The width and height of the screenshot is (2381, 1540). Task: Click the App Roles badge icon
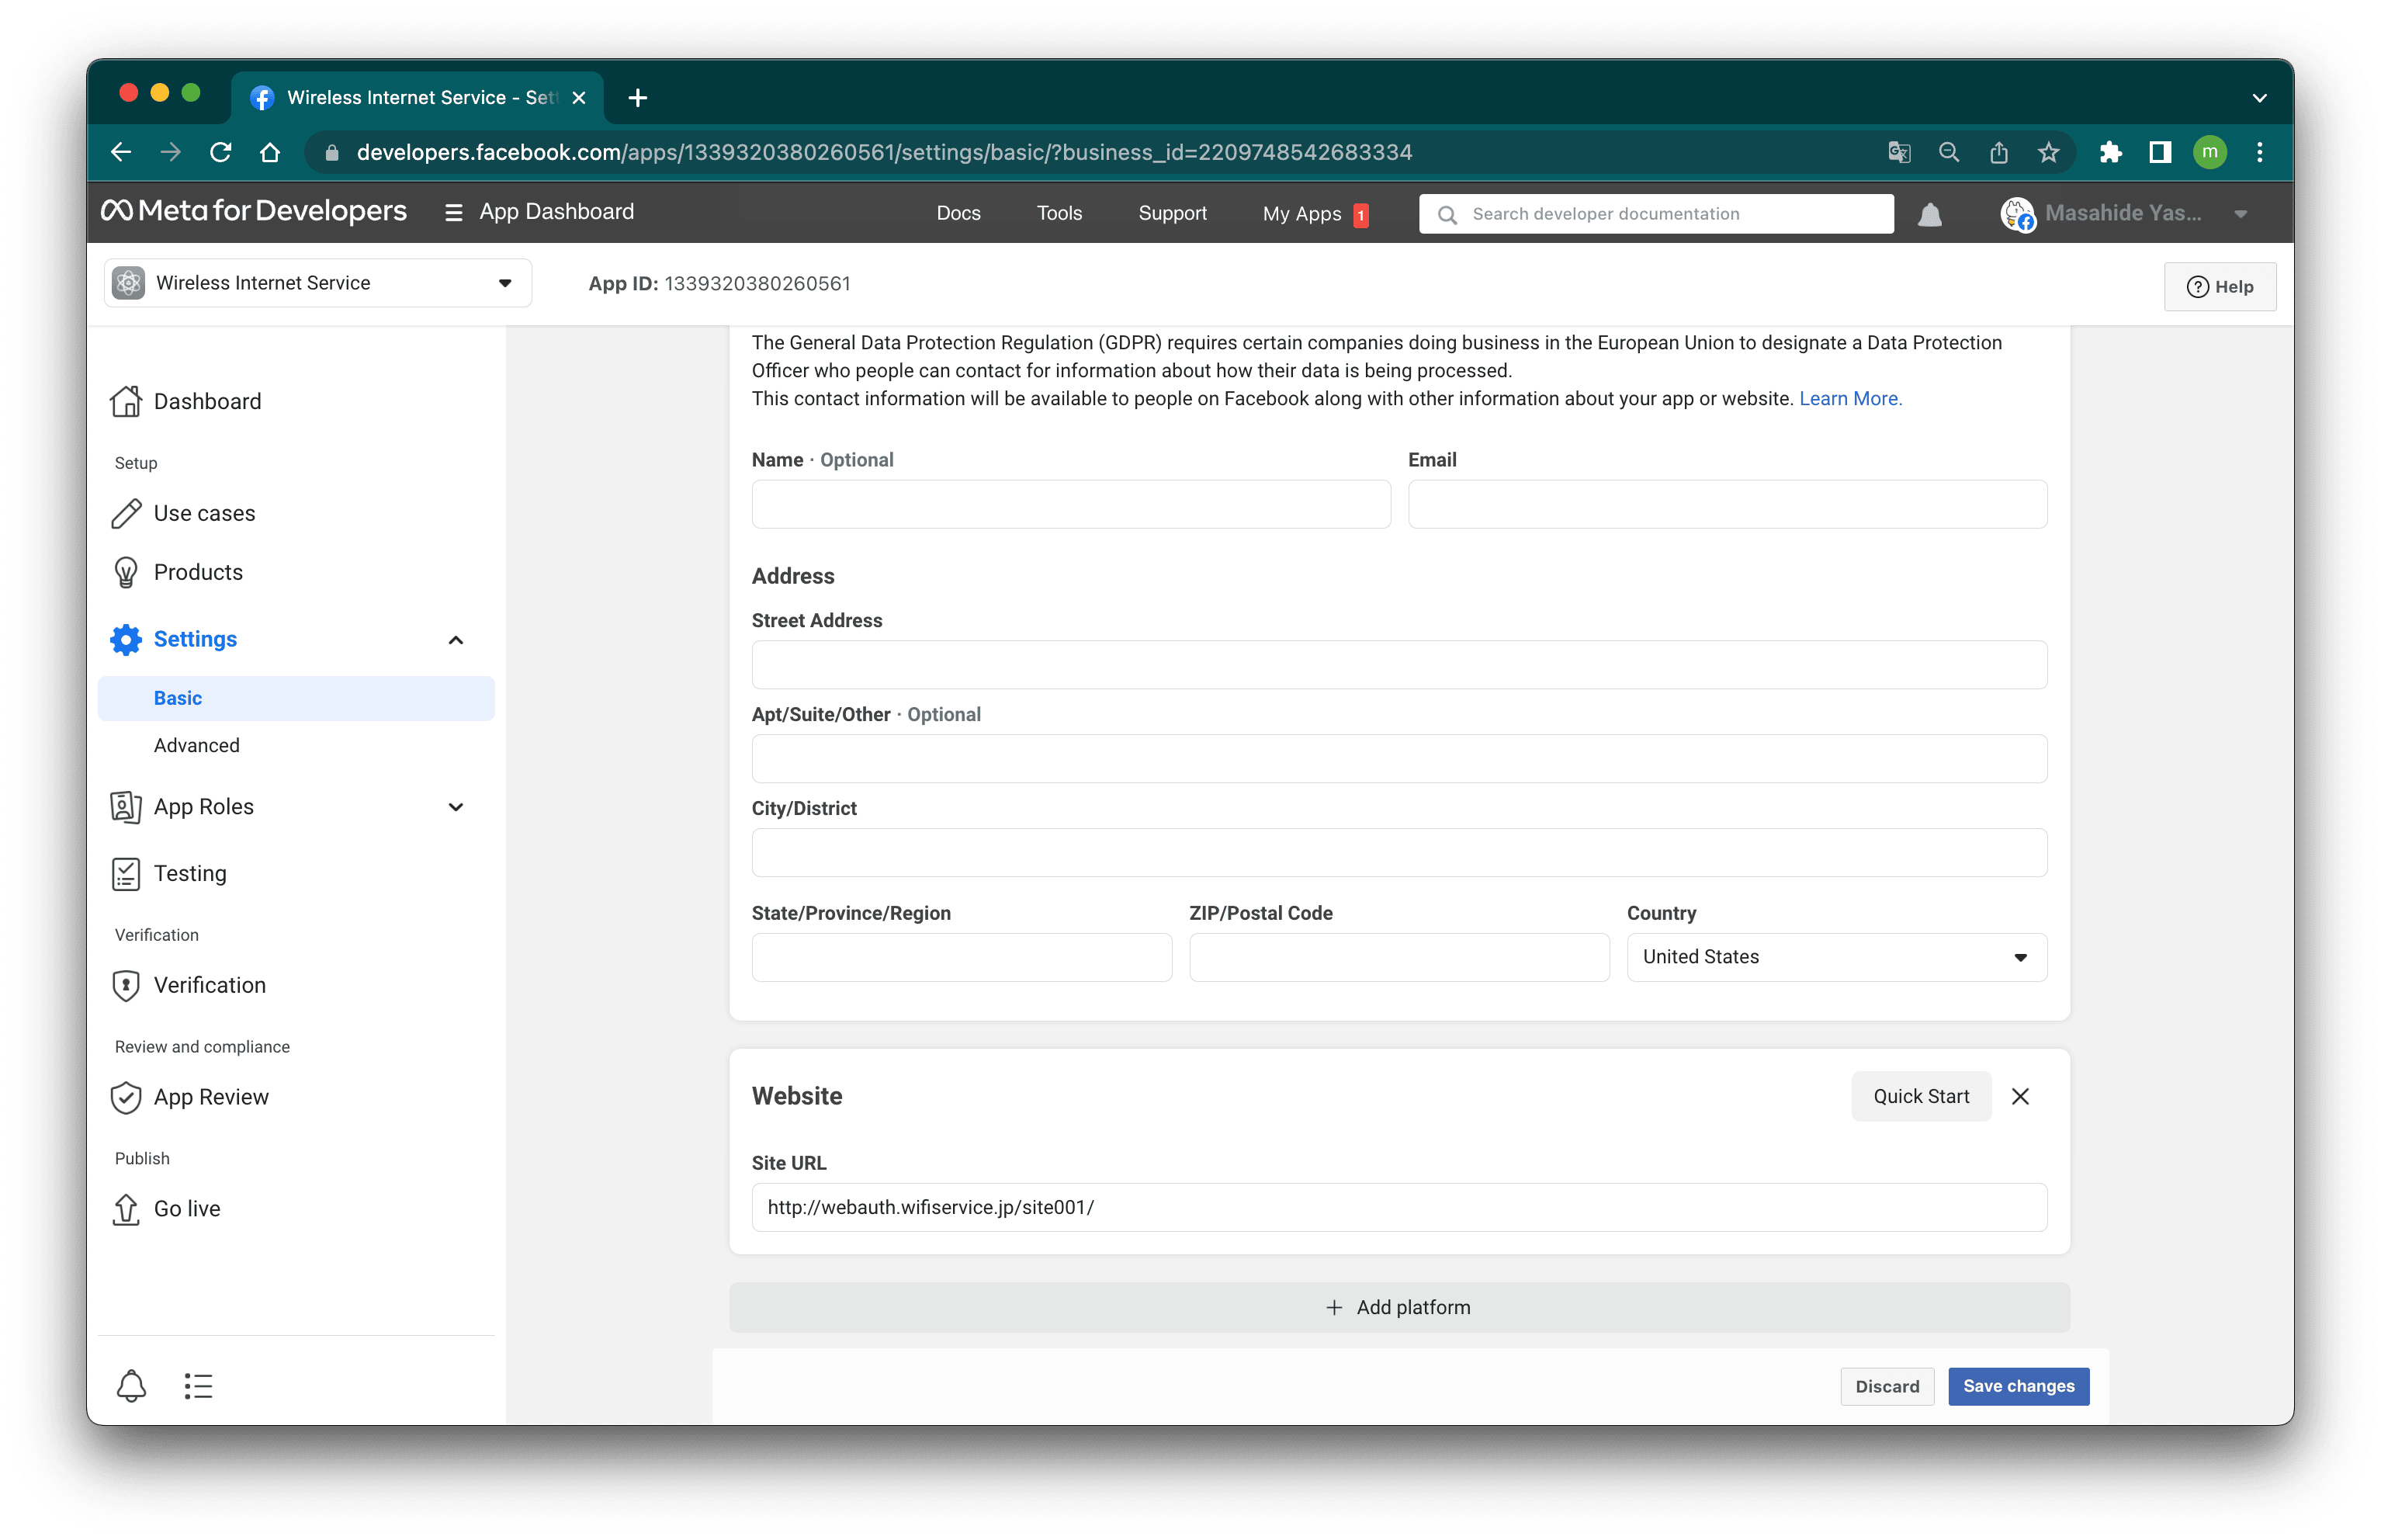[126, 806]
